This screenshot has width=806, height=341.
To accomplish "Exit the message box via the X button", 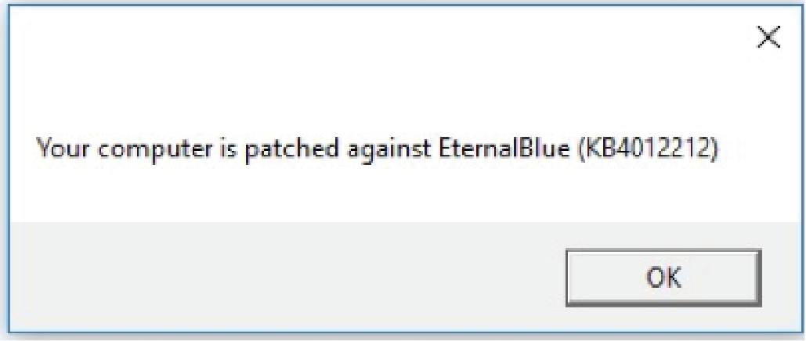I will pyautogui.click(x=768, y=38).
